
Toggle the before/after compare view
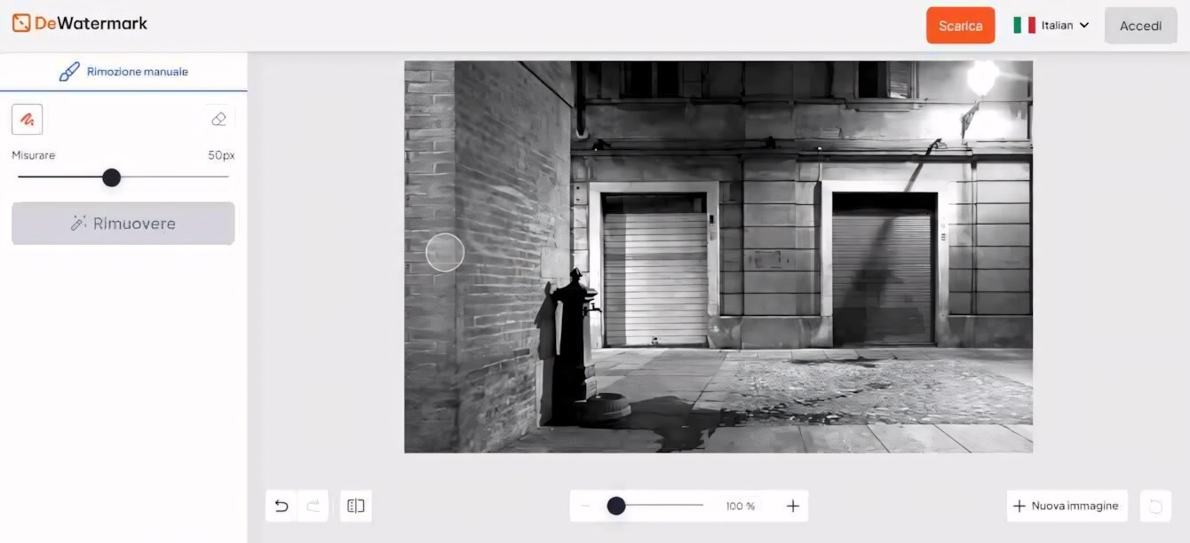[356, 506]
